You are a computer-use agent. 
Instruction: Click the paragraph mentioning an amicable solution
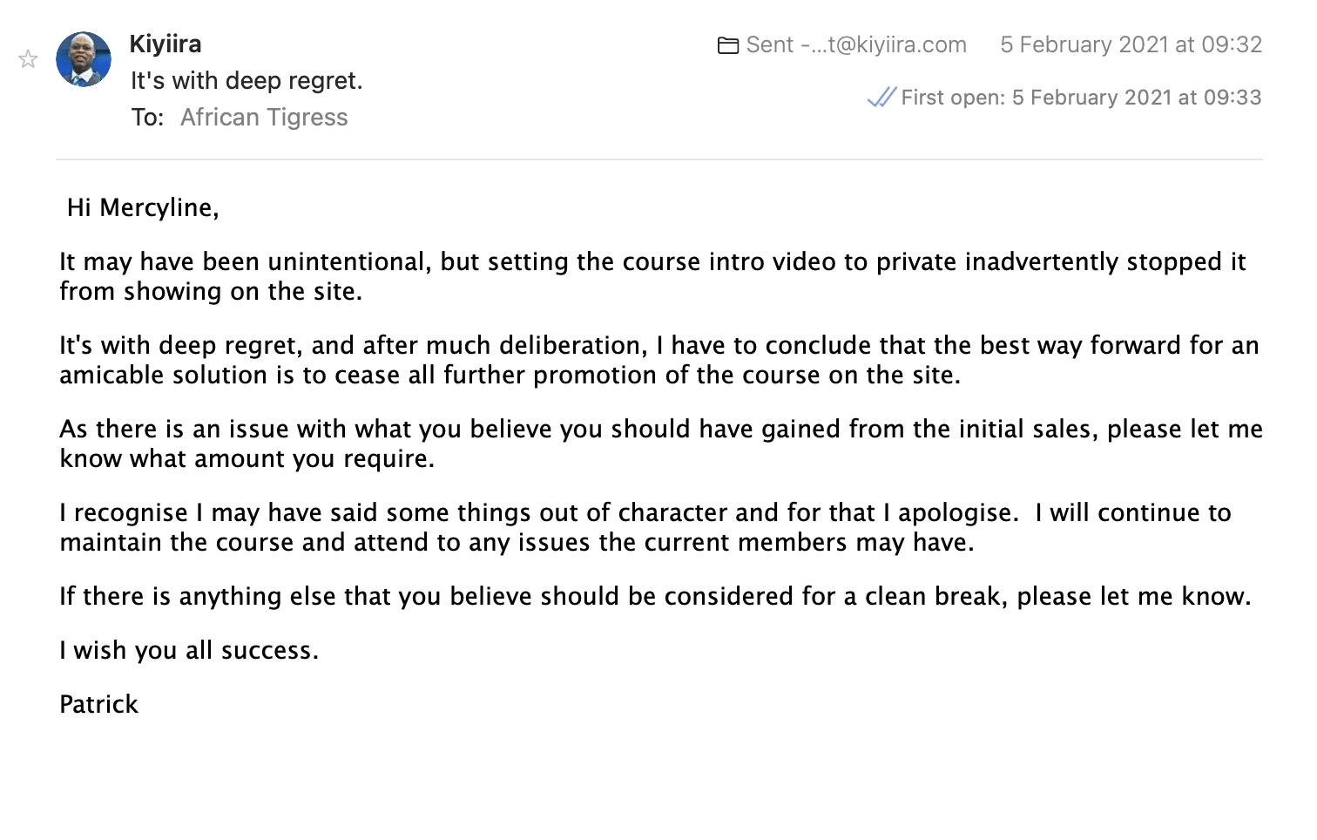click(x=659, y=360)
